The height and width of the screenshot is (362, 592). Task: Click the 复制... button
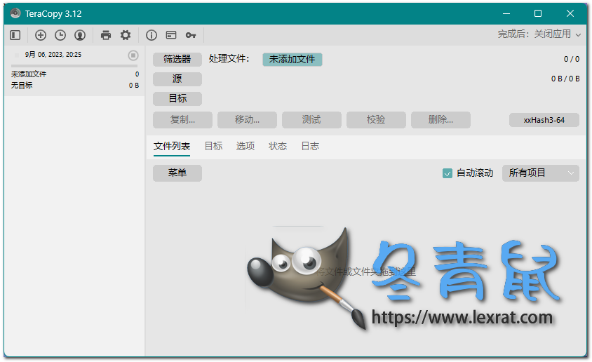[182, 120]
